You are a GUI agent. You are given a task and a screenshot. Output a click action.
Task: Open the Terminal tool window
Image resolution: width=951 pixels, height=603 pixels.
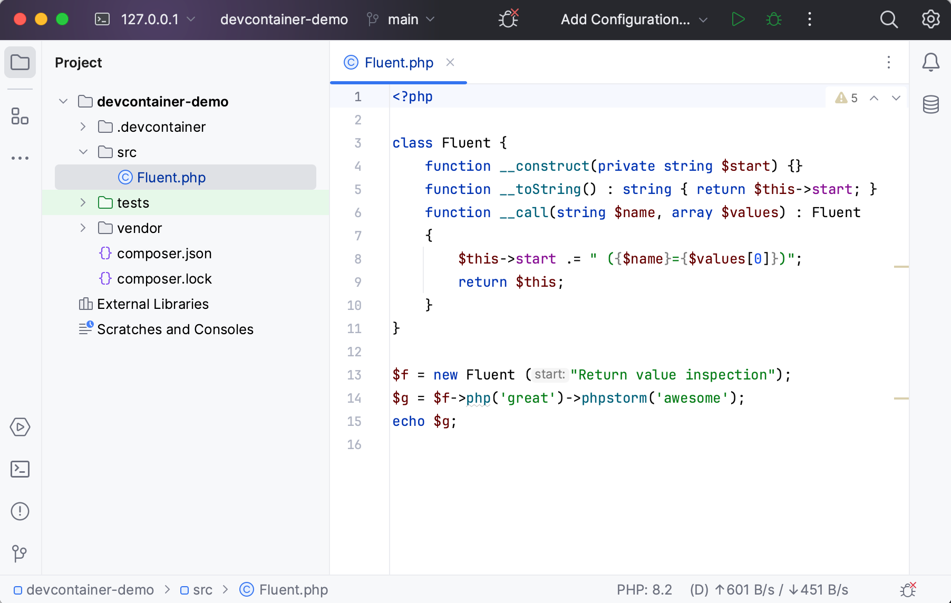[x=20, y=469]
